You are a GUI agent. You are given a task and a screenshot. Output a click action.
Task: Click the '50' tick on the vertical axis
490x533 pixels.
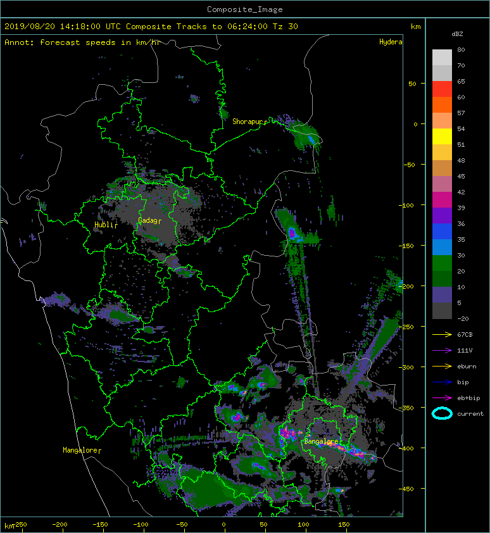click(x=412, y=84)
